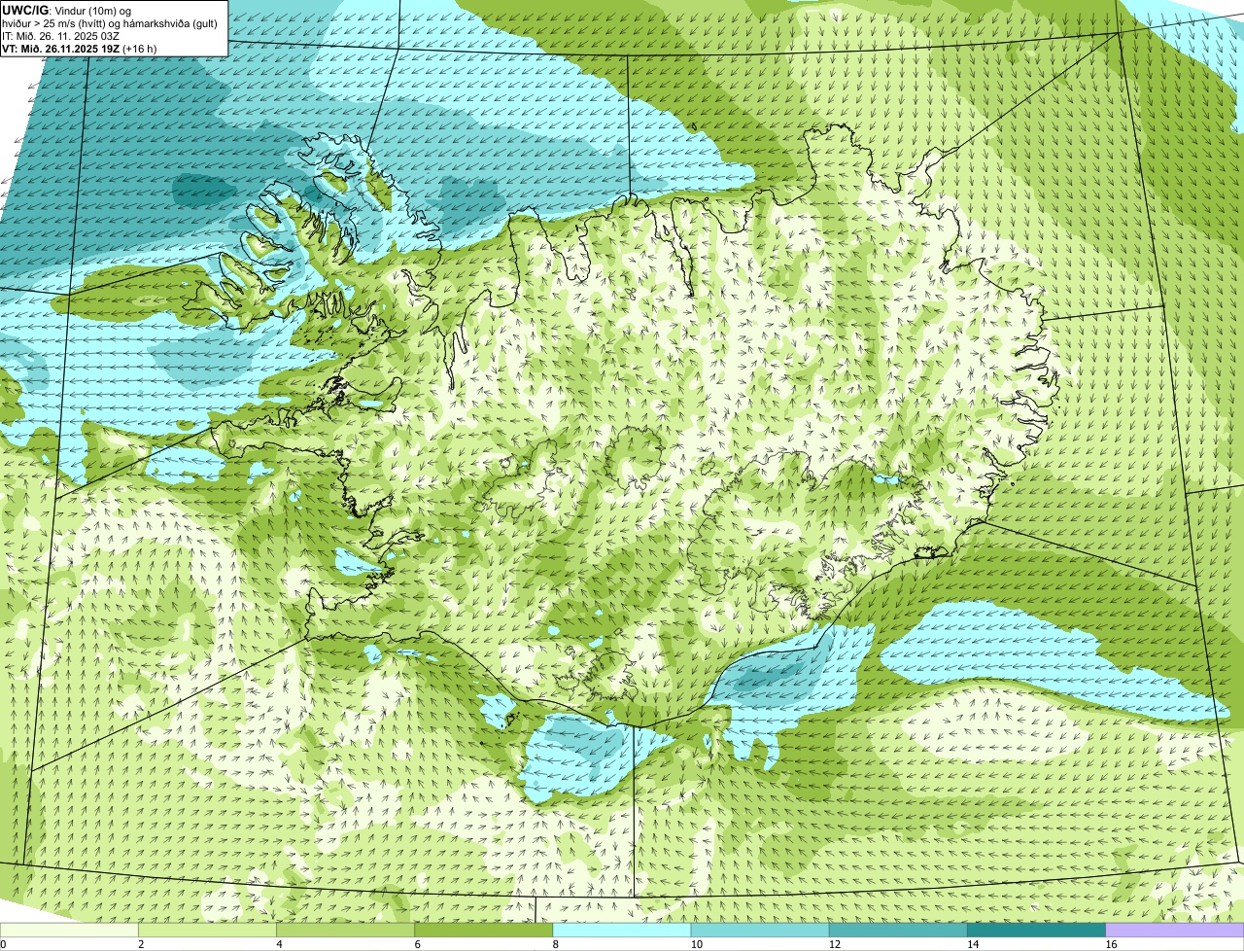The image size is (1244, 951).
Task: Click the 12–14 m/s teal legend swatch
Action: [898, 931]
